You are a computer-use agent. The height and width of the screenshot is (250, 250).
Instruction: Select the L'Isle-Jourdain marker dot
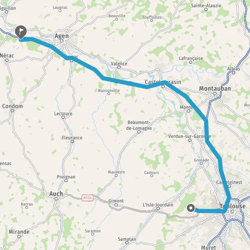[158, 209]
